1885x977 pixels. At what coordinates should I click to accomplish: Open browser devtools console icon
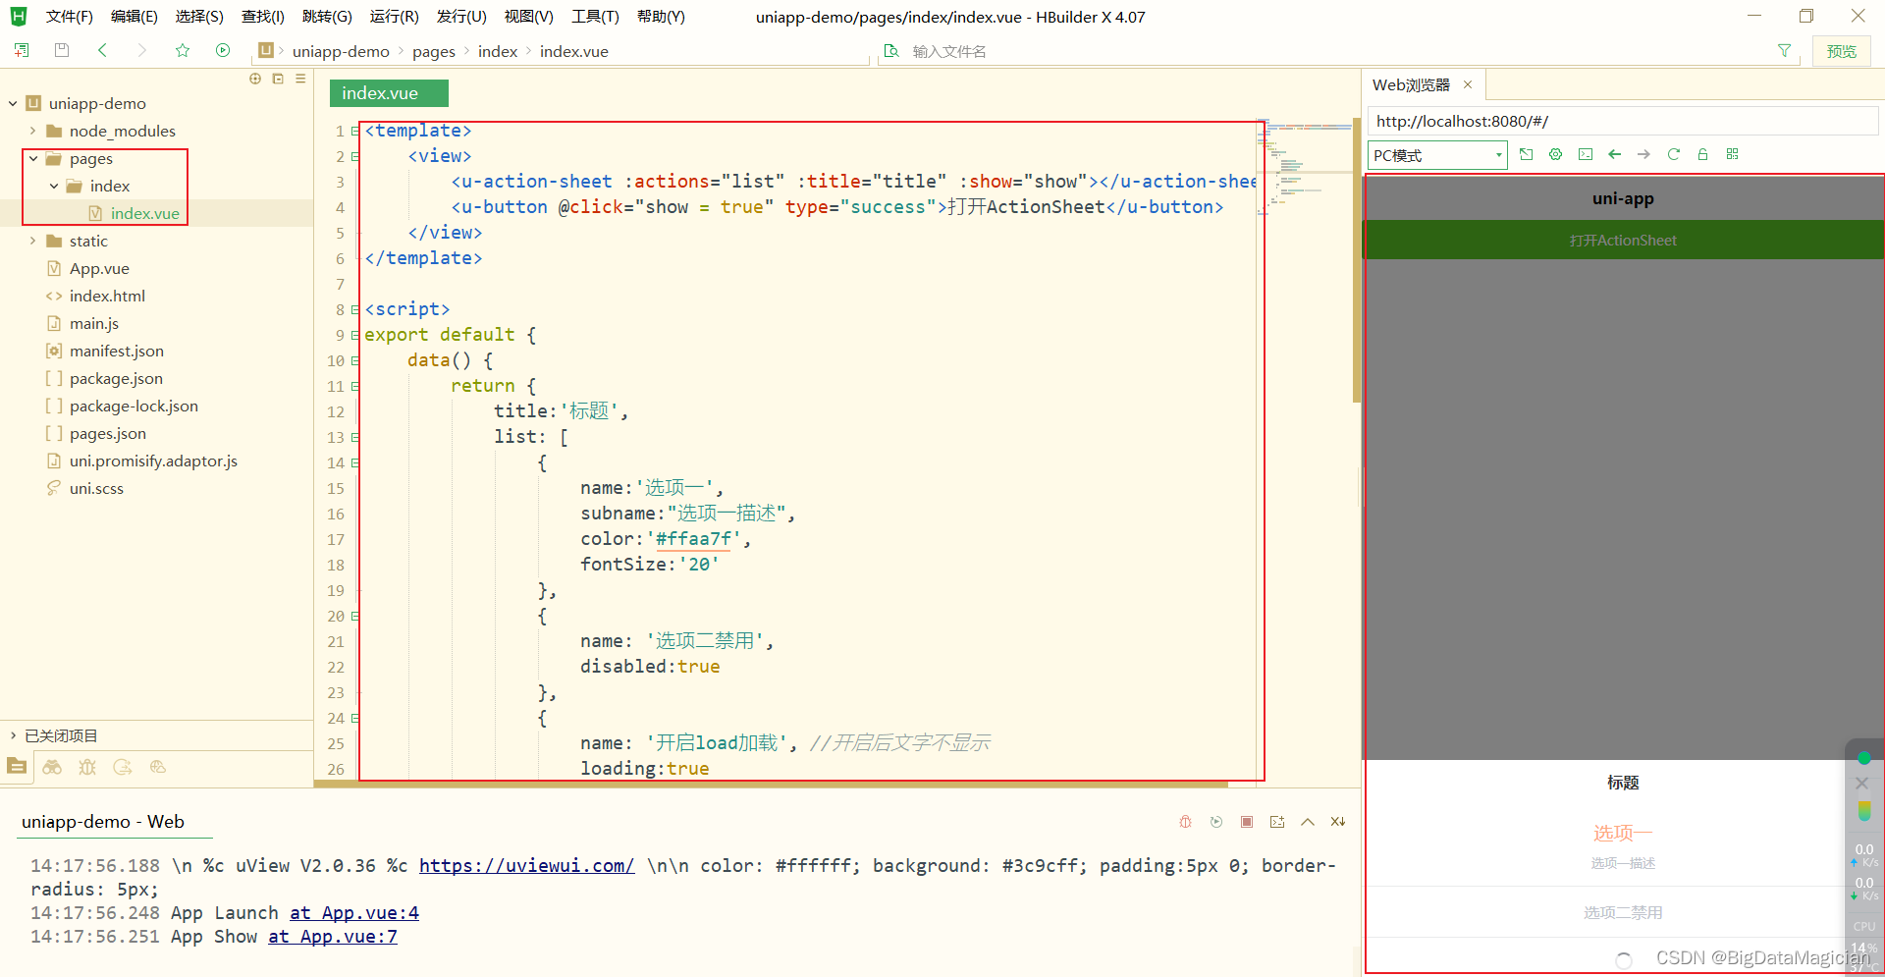[1586, 154]
